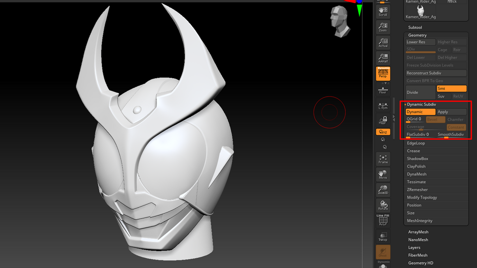Toggle the Floor grid icon
Screen dimensions: 477x268
point(383,90)
